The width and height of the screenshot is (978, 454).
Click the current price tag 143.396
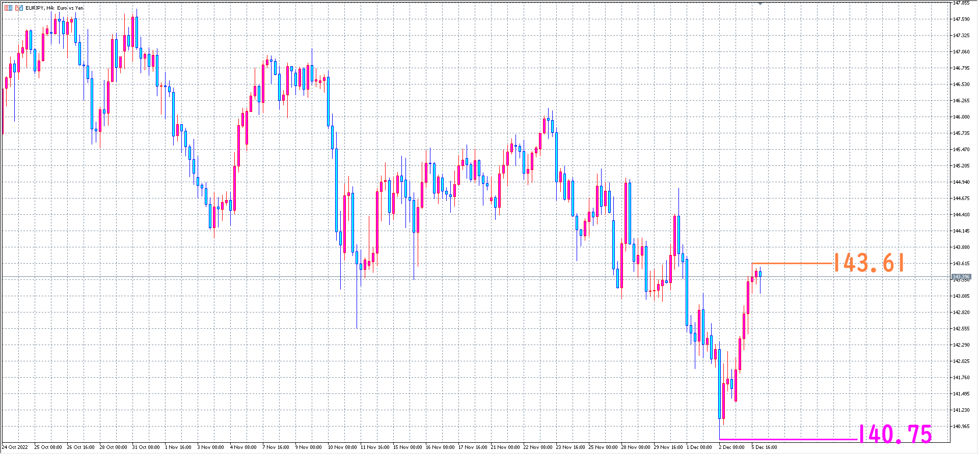coord(961,277)
